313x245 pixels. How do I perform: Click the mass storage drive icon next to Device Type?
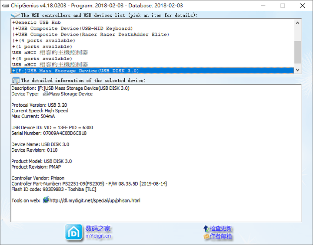point(46,93)
